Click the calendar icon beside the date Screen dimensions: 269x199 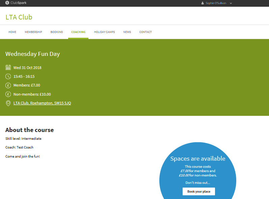pyautogui.click(x=8, y=67)
